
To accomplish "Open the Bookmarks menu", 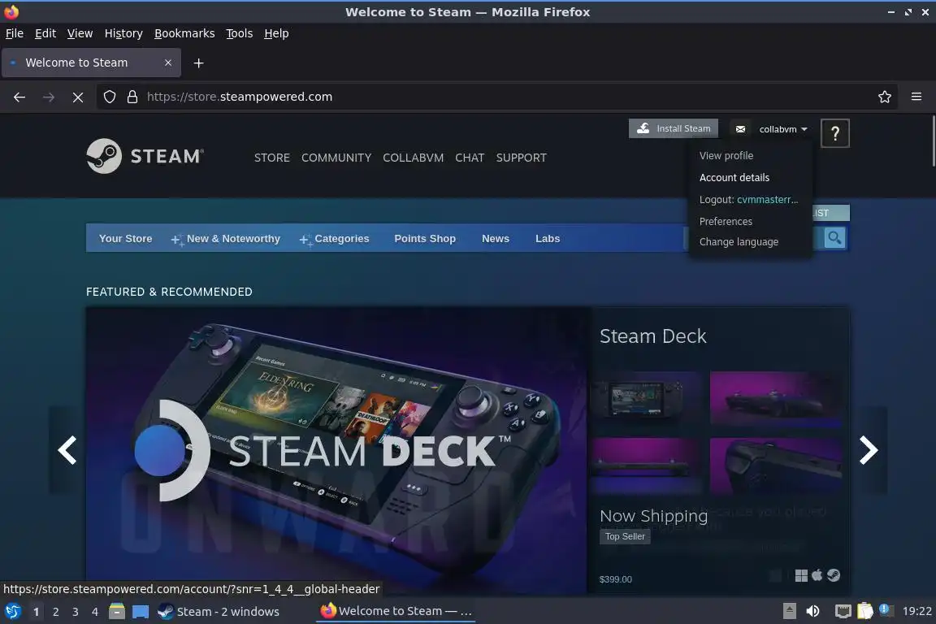I will click(x=184, y=33).
